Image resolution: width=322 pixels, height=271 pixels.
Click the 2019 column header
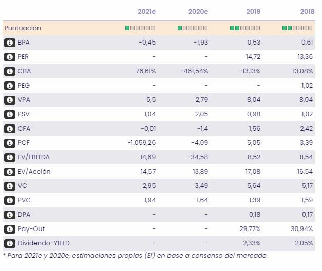pyautogui.click(x=253, y=11)
